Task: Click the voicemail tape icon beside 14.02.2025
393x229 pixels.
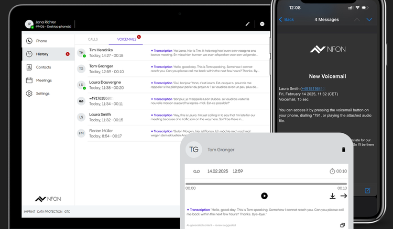Action: pyautogui.click(x=196, y=171)
